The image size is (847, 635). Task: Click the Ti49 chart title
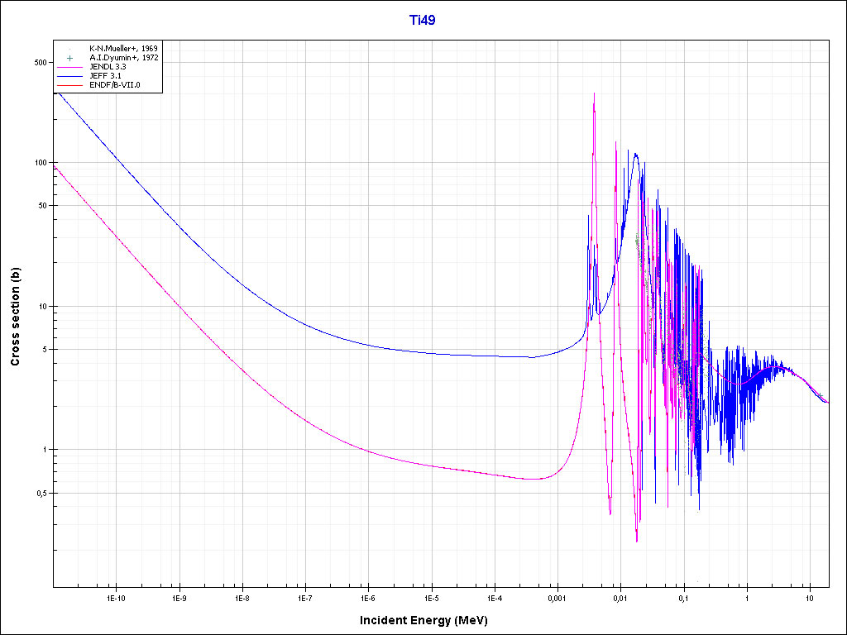423,21
